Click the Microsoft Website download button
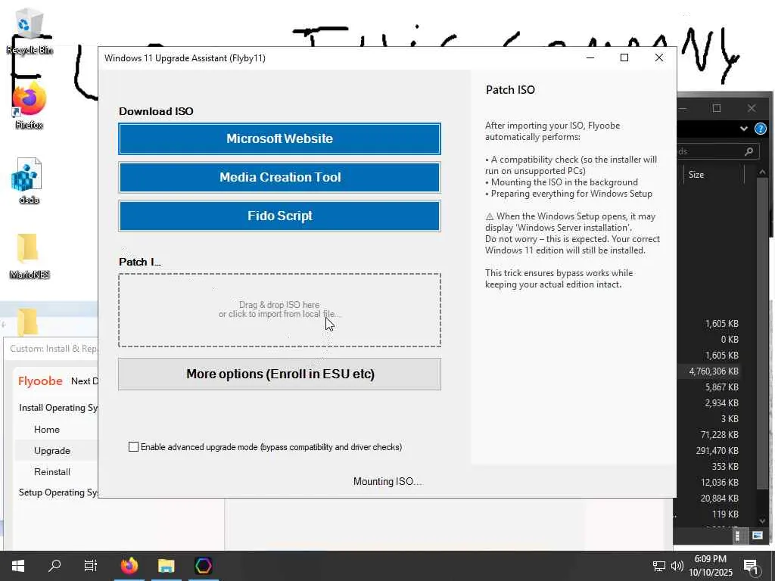Viewport: 775px width, 581px height. coord(279,139)
